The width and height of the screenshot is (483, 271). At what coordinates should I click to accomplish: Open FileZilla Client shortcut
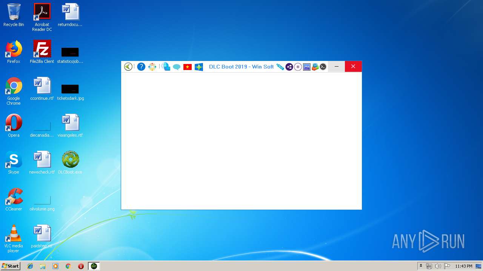pyautogui.click(x=42, y=52)
